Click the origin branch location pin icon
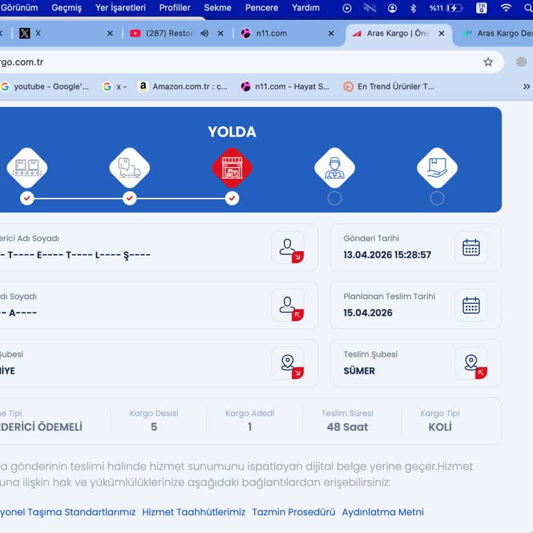Screen dimensions: 533x533 click(288, 363)
